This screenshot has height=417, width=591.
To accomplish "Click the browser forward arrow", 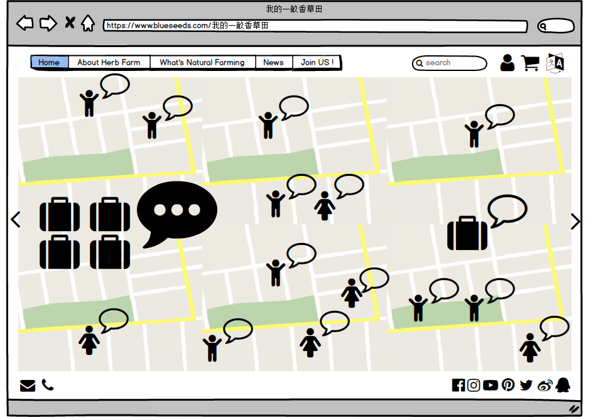I will [x=48, y=24].
